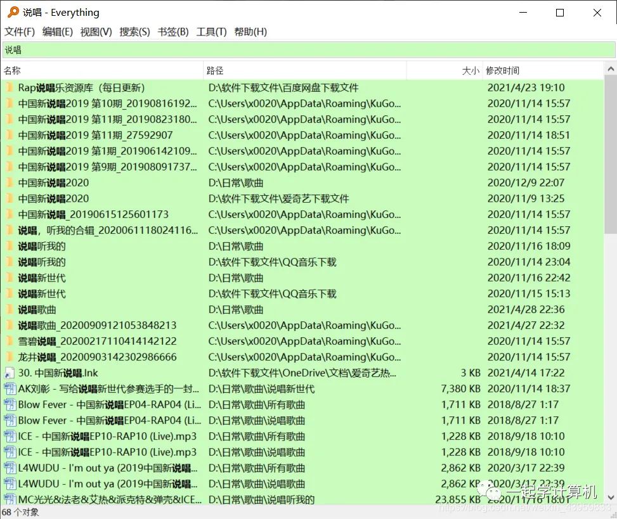Minimize the Everything window
The height and width of the screenshot is (519, 617).
coord(523,13)
